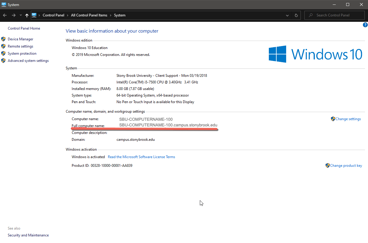
Task: Click the refresh icon in the address bar
Action: pos(296,15)
